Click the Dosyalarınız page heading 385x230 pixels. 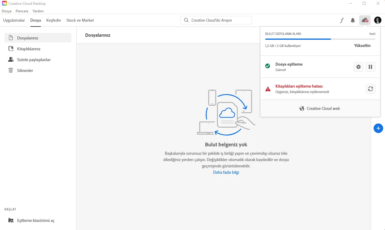[x=98, y=35]
